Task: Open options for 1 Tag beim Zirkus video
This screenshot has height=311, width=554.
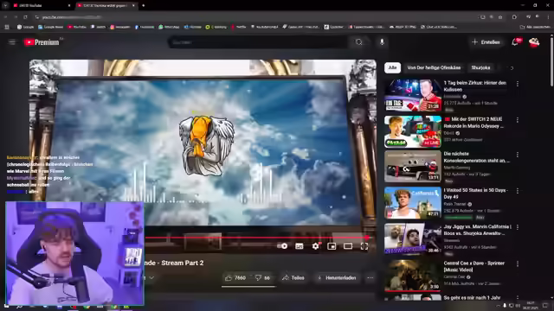Action: click(518, 84)
